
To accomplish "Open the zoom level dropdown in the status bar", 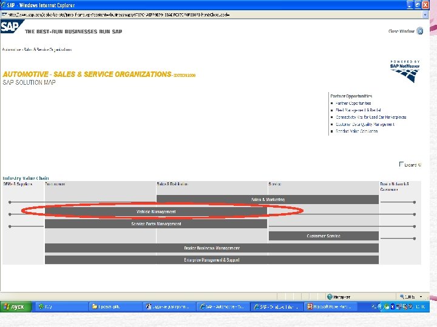I will point(421,297).
